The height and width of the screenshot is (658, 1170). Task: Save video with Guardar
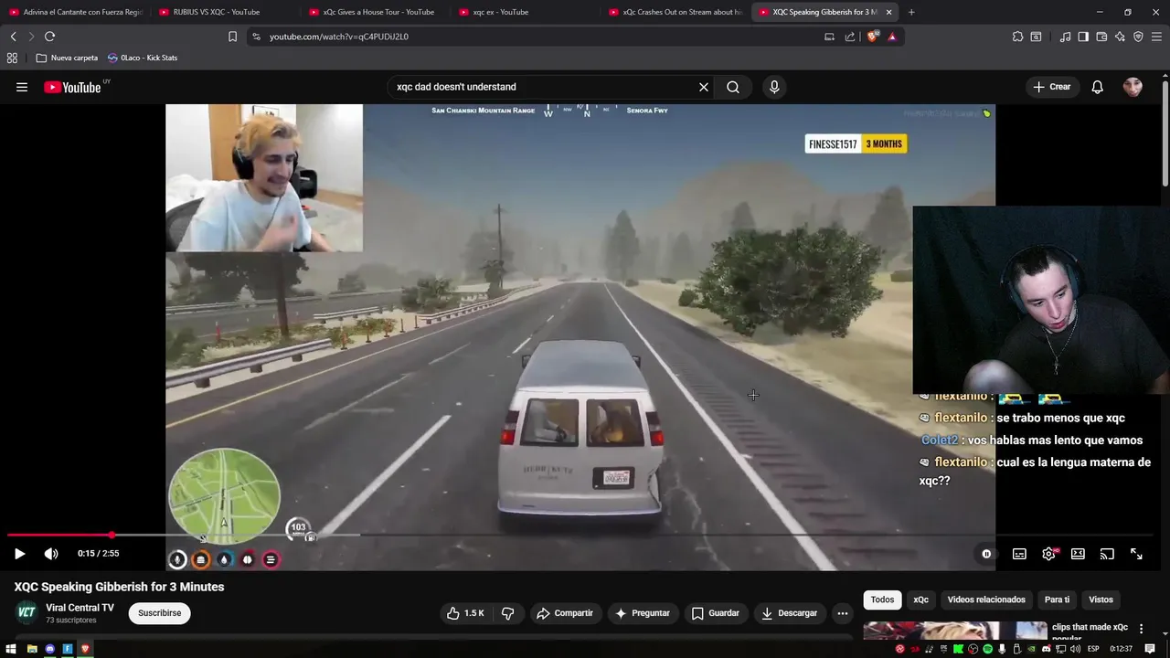pos(716,613)
